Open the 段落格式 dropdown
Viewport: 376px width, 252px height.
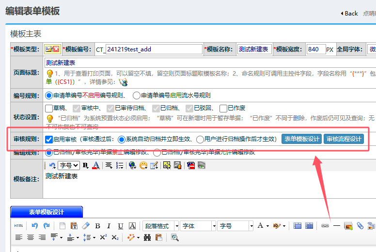[x=161, y=226]
